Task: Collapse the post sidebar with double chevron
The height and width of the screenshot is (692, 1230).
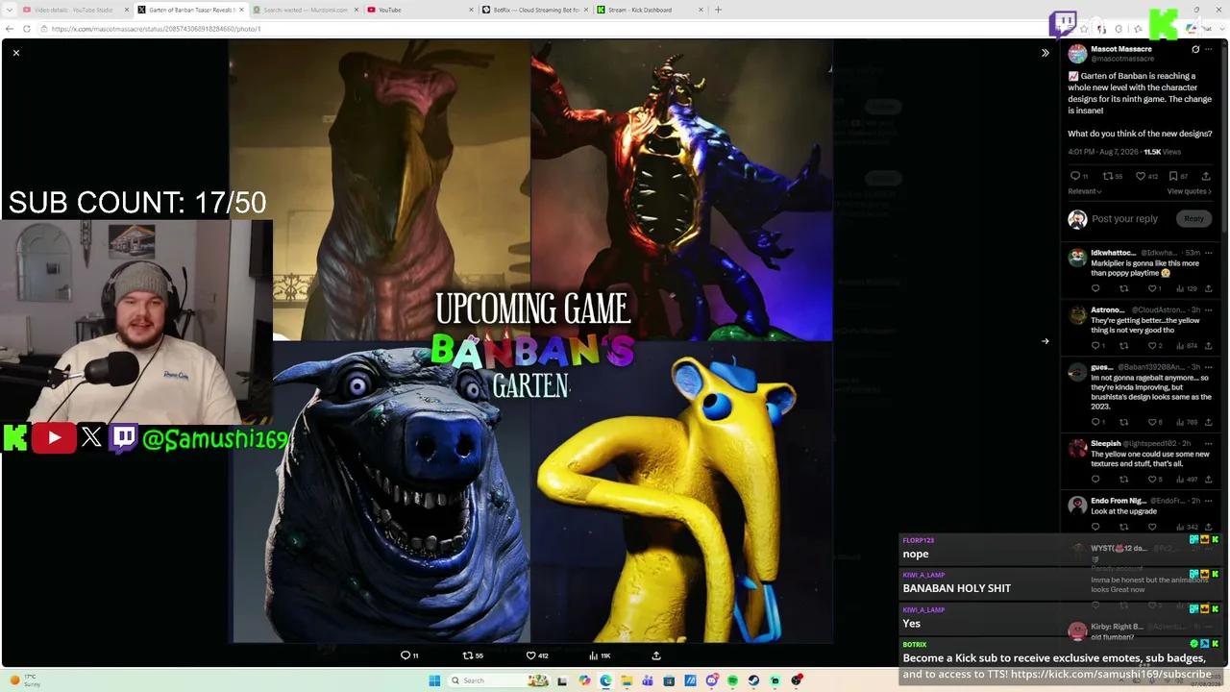Action: coord(1045,53)
